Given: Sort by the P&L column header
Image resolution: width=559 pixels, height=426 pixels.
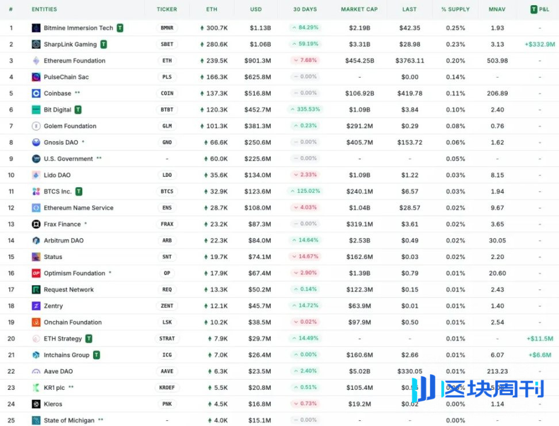Looking at the screenshot, I should pyautogui.click(x=540, y=9).
